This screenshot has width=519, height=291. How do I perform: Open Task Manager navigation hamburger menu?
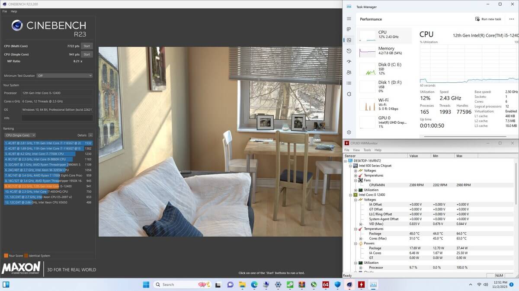click(349, 19)
